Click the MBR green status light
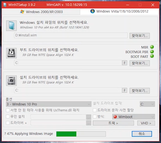Viewport: 161px width, 143px height. pos(152,47)
